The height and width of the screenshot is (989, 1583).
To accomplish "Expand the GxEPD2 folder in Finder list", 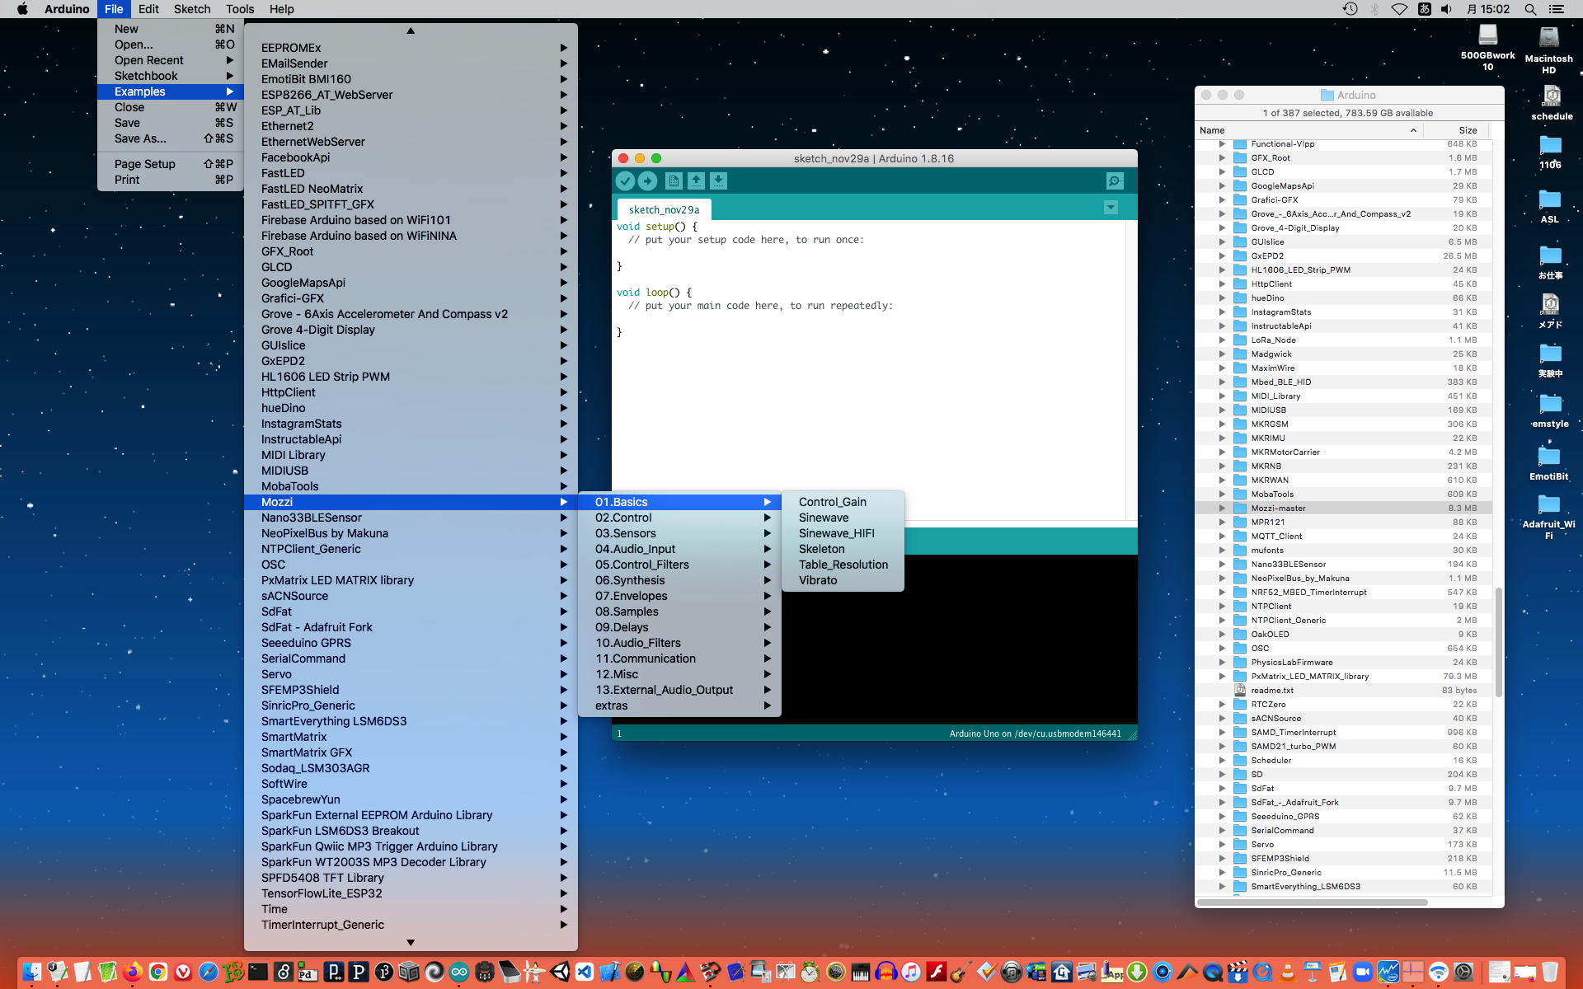I will coord(1222,255).
